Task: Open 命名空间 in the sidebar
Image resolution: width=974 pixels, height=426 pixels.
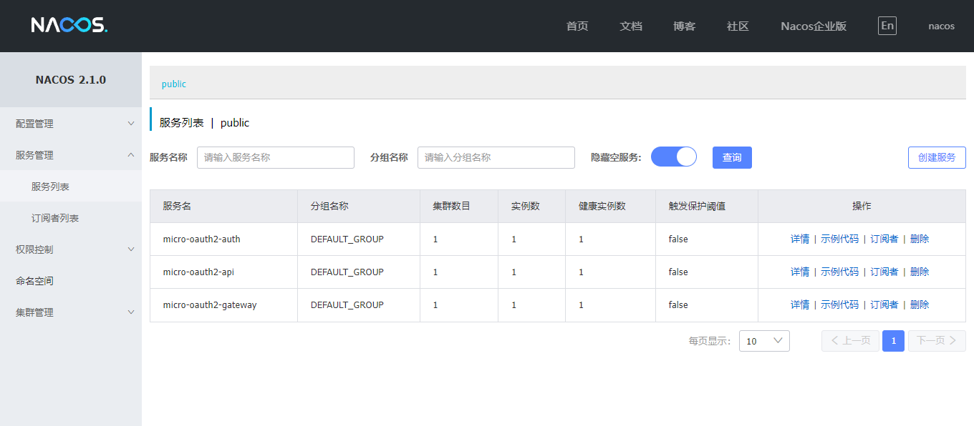Action: [x=71, y=281]
